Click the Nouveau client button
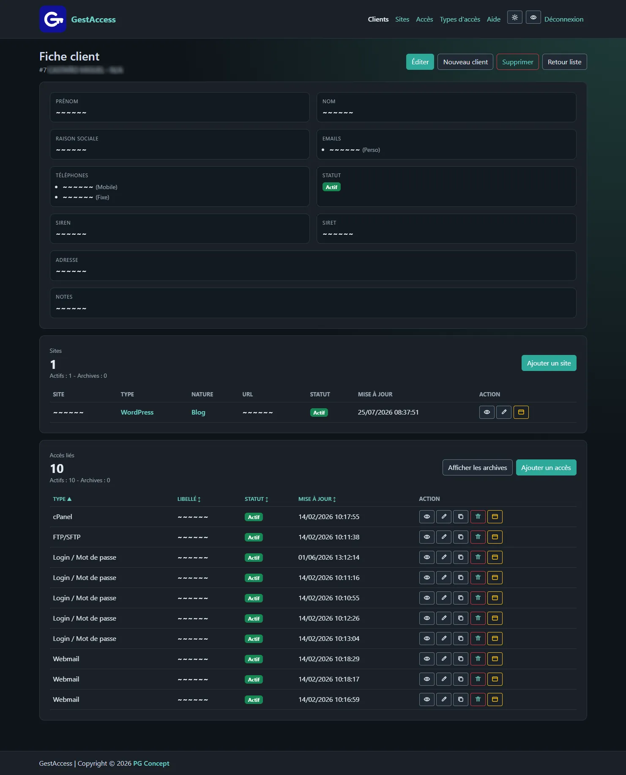 click(x=465, y=62)
